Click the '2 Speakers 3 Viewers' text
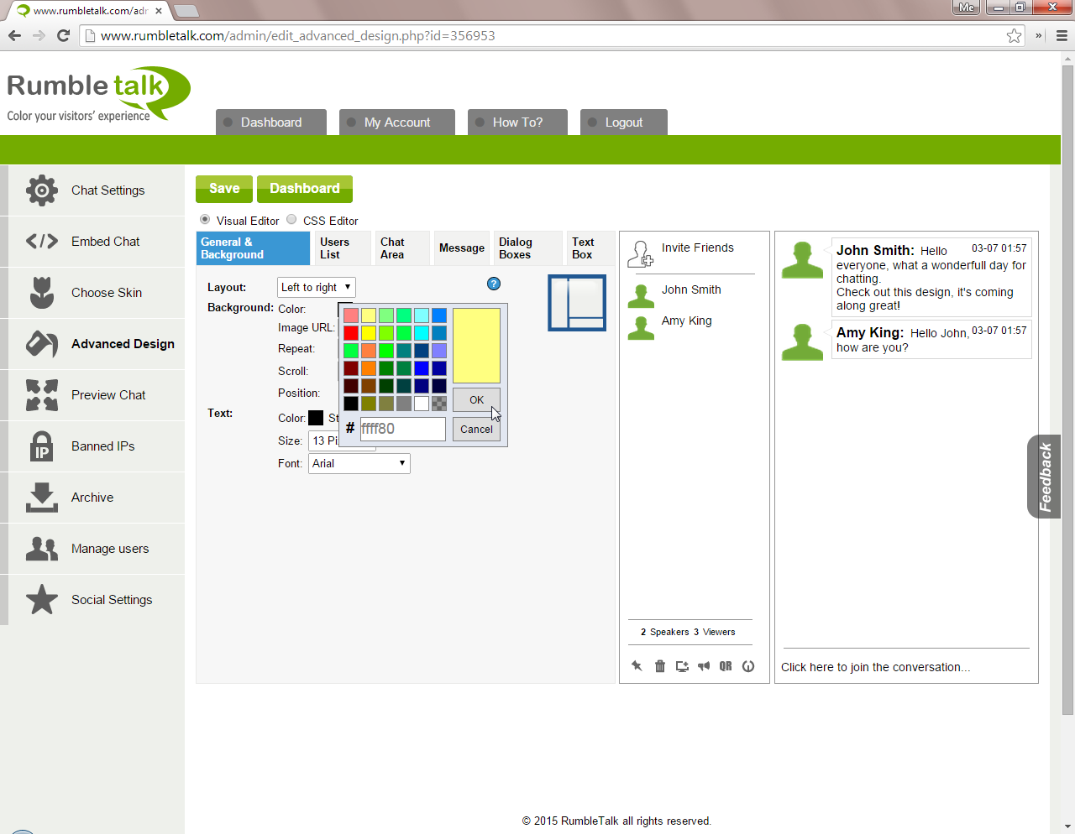Image resolution: width=1075 pixels, height=834 pixels. click(688, 632)
